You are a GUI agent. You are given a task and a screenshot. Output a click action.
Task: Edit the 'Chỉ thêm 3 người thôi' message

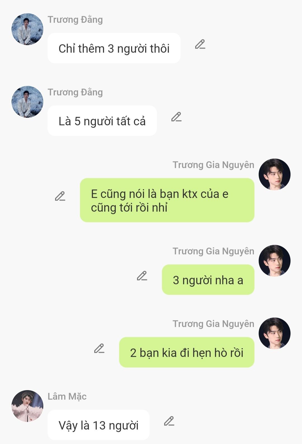(x=200, y=44)
